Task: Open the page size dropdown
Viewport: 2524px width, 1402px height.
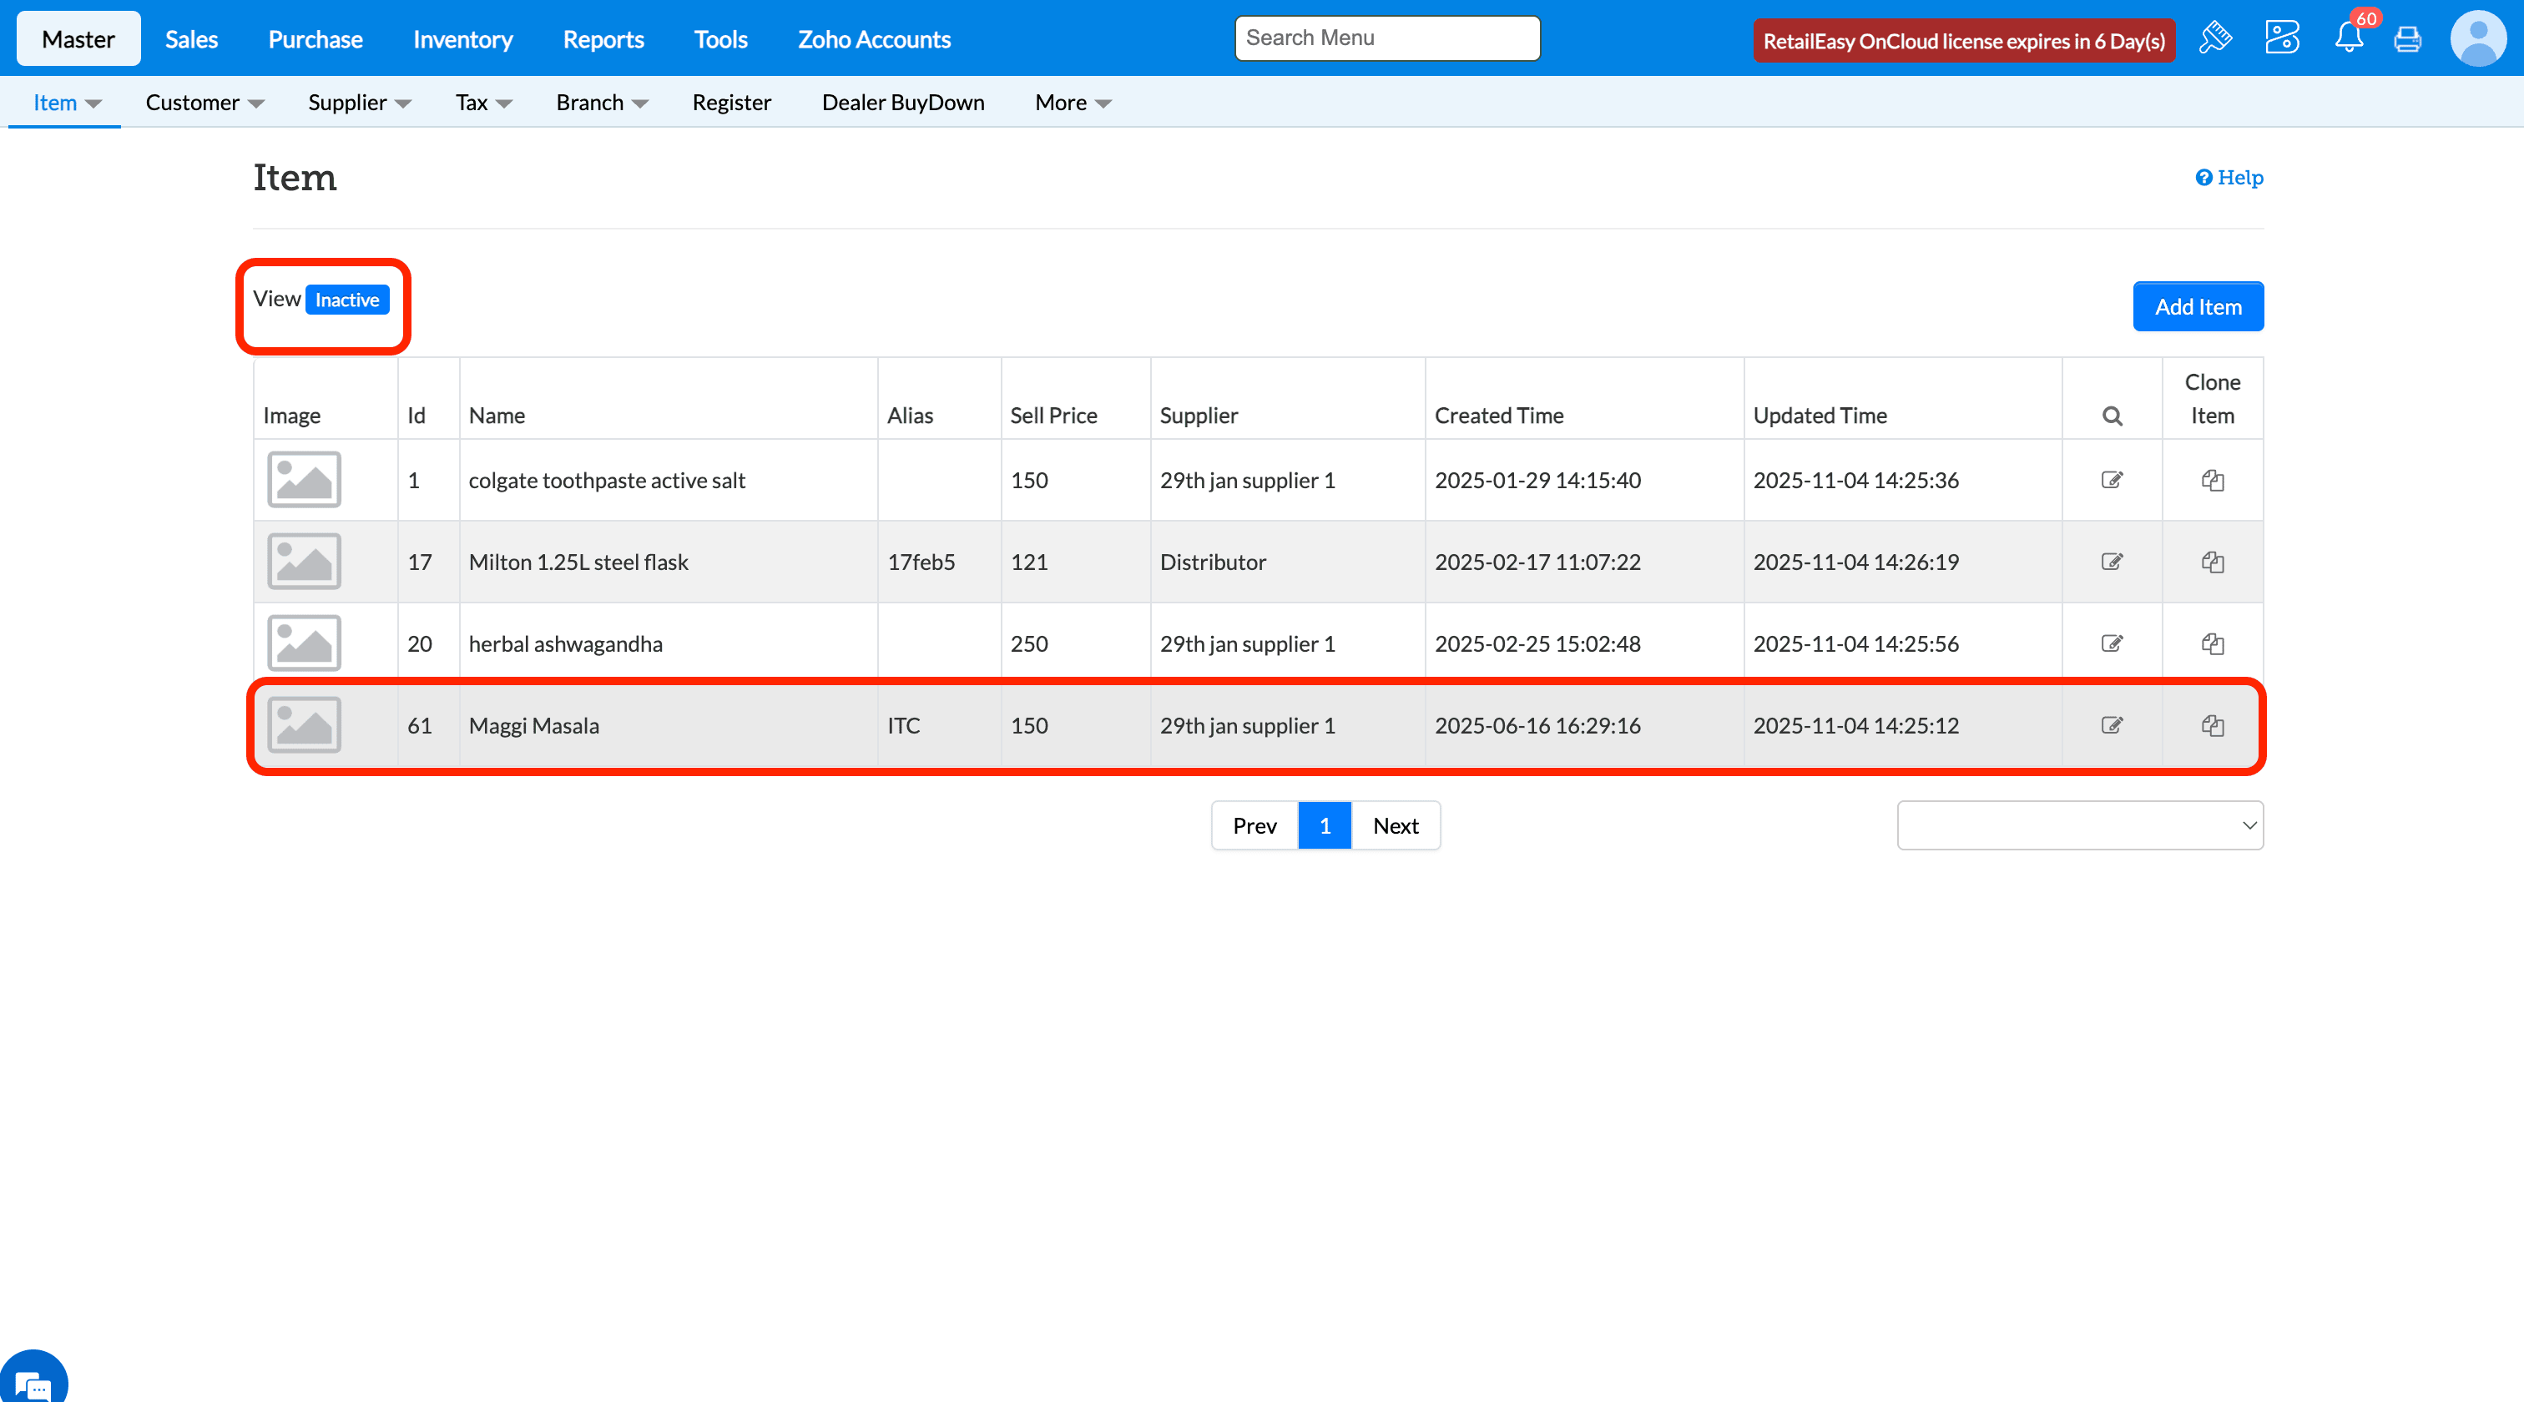Action: pyautogui.click(x=2079, y=825)
